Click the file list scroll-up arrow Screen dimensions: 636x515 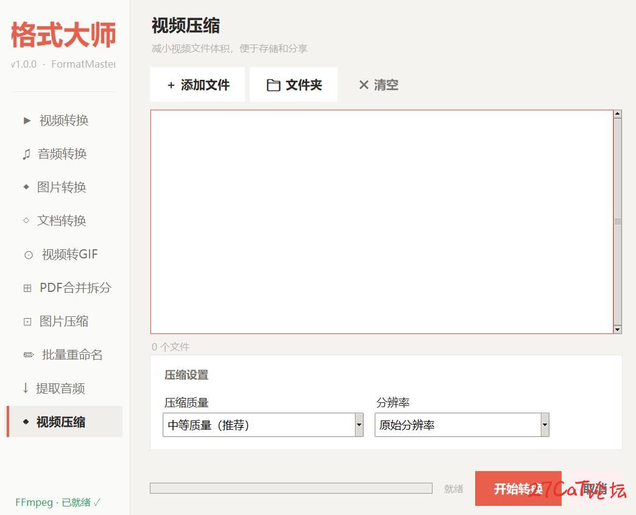pyautogui.click(x=617, y=114)
